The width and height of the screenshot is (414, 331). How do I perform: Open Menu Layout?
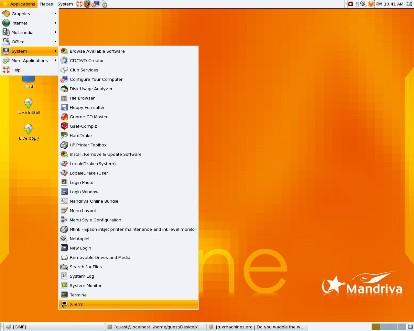(x=128, y=210)
